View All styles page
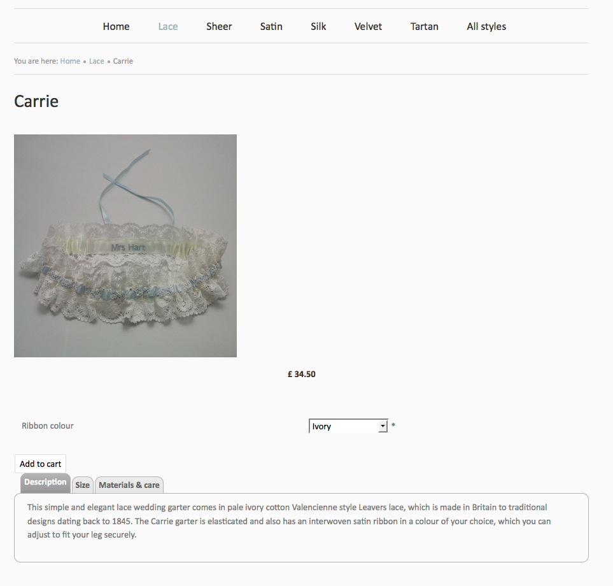 tap(486, 27)
